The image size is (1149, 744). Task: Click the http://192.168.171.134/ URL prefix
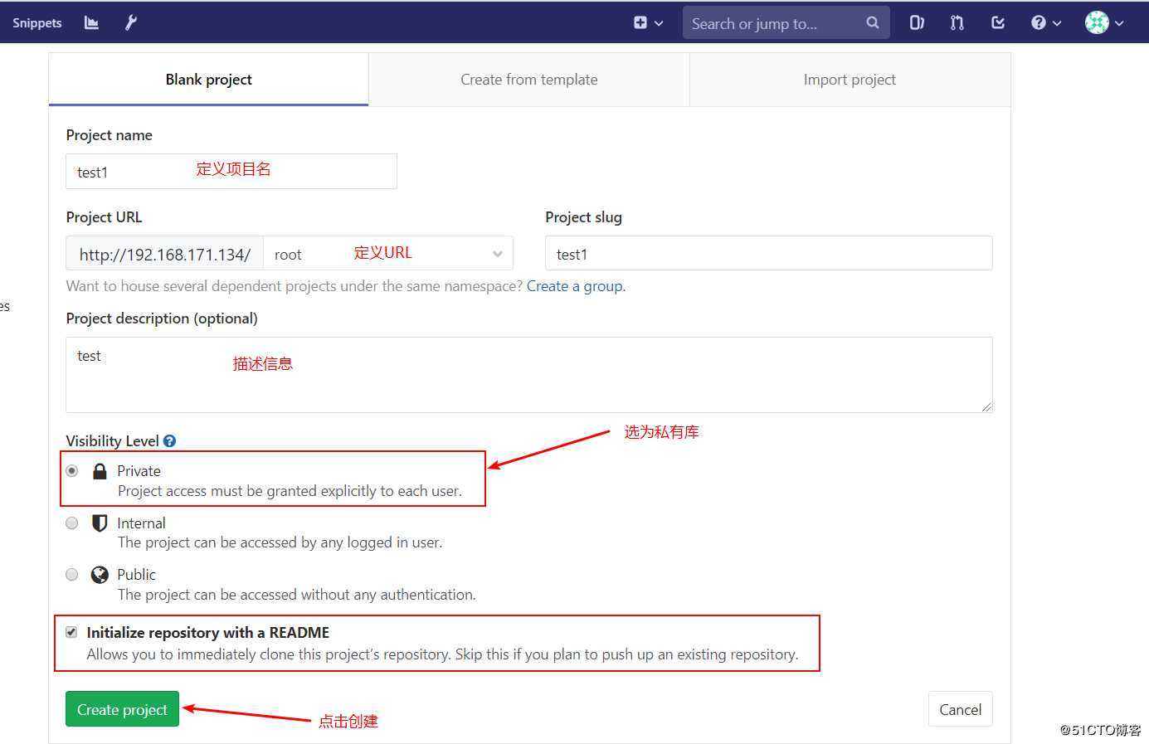(164, 254)
